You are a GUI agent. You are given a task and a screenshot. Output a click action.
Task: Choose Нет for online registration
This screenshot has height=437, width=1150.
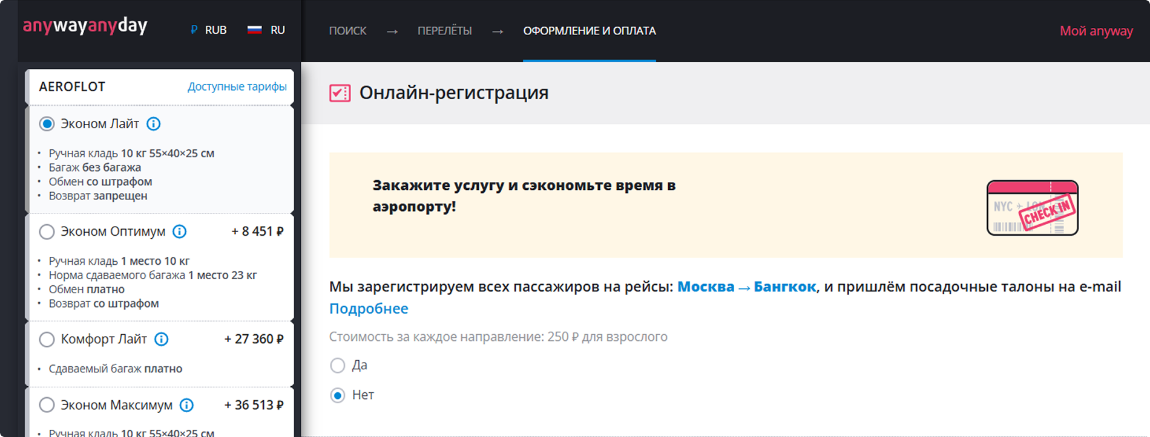[x=338, y=395]
